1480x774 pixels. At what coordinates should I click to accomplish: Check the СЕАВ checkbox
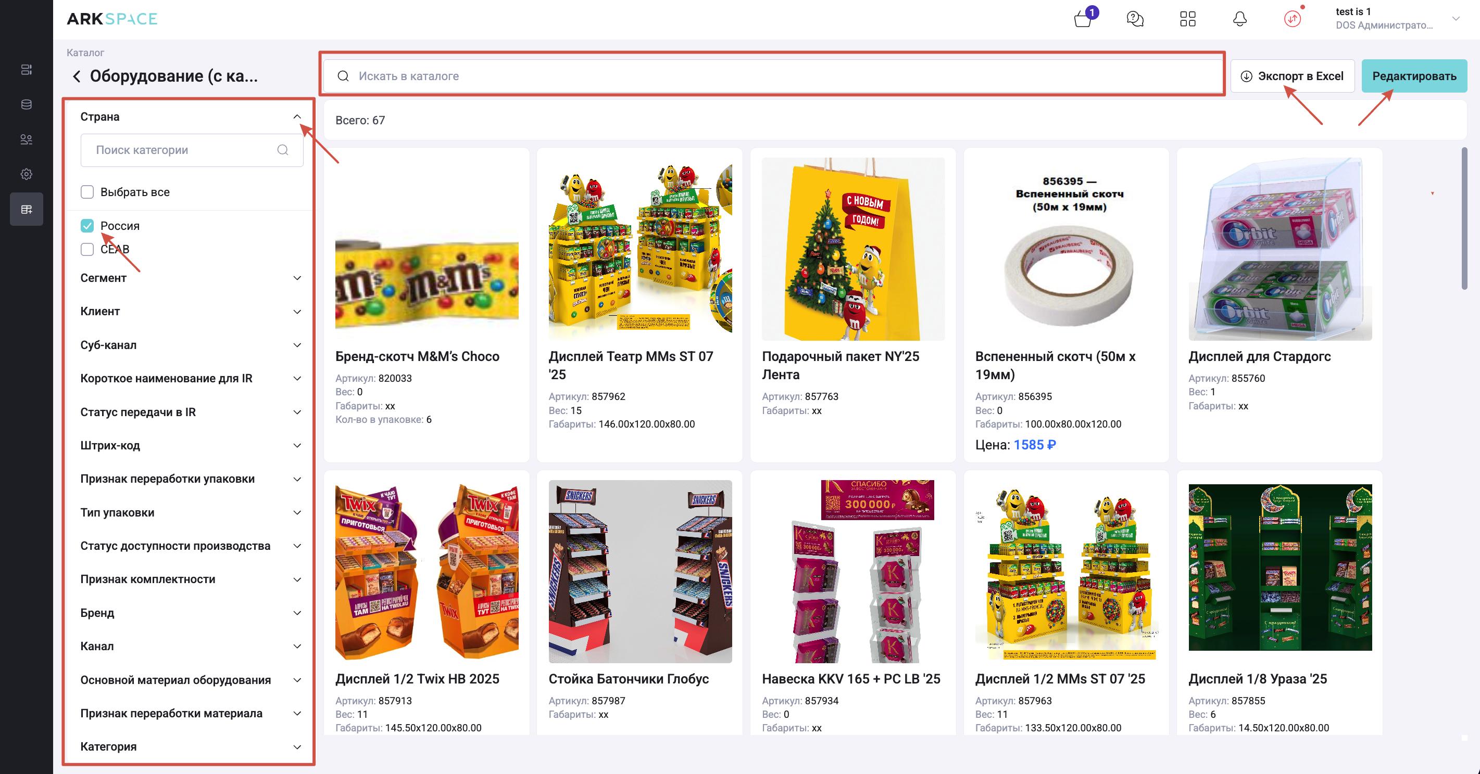[x=87, y=249]
